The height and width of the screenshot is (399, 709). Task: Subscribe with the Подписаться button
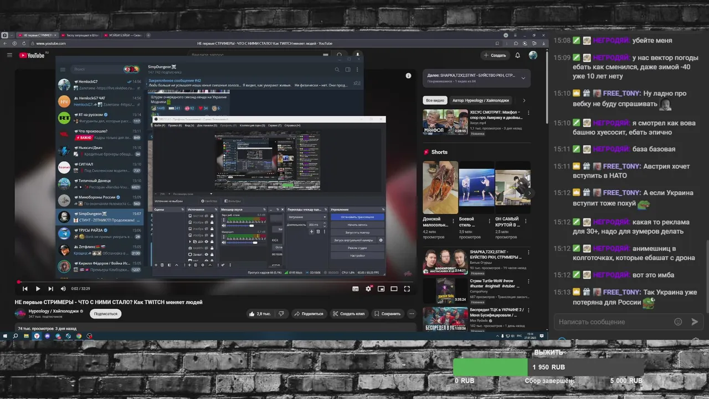point(105,314)
